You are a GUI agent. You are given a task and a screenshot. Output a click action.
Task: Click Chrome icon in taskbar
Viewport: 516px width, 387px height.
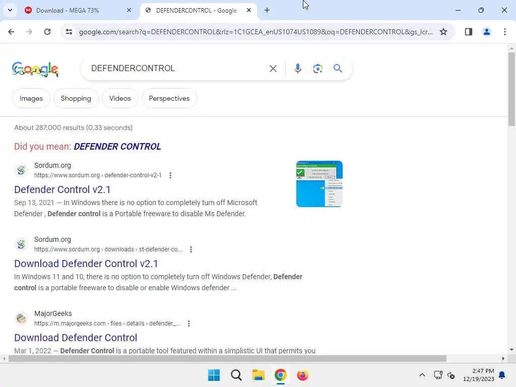pos(280,375)
